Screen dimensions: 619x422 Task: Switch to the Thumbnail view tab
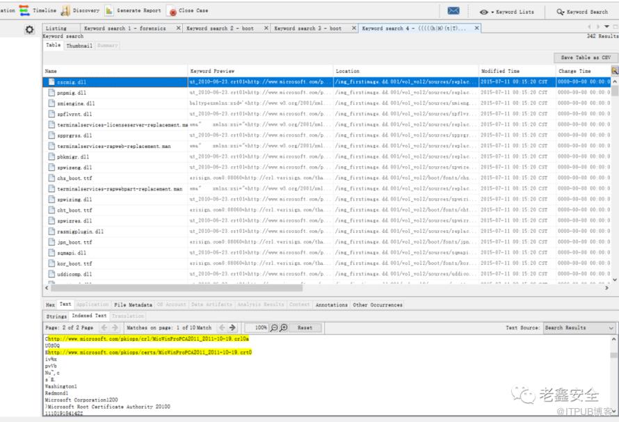pyautogui.click(x=79, y=45)
